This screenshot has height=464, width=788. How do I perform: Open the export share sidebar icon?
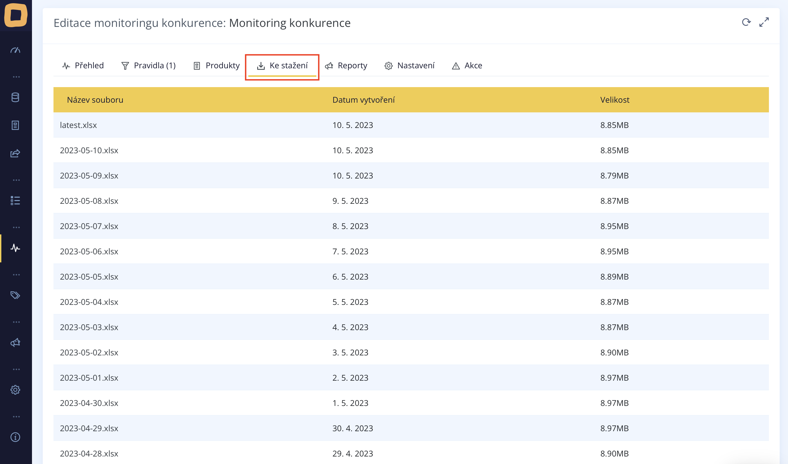click(15, 153)
